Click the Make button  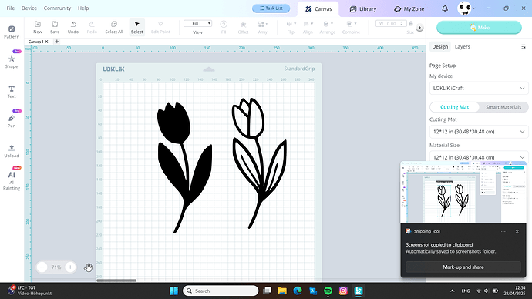479,28
